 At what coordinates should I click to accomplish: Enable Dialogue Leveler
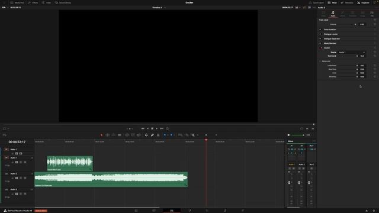pyautogui.click(x=320, y=34)
